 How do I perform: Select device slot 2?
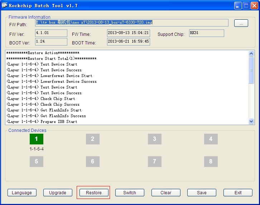(93, 139)
